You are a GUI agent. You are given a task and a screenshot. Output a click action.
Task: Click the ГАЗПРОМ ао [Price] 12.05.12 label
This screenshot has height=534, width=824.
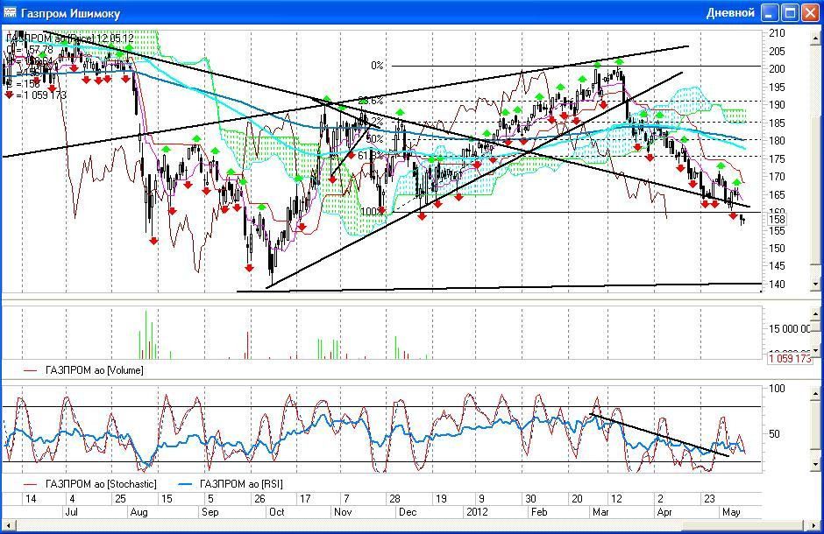click(70, 39)
